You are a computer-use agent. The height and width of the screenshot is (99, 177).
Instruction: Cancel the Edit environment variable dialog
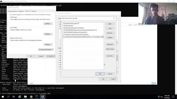pos(110,74)
